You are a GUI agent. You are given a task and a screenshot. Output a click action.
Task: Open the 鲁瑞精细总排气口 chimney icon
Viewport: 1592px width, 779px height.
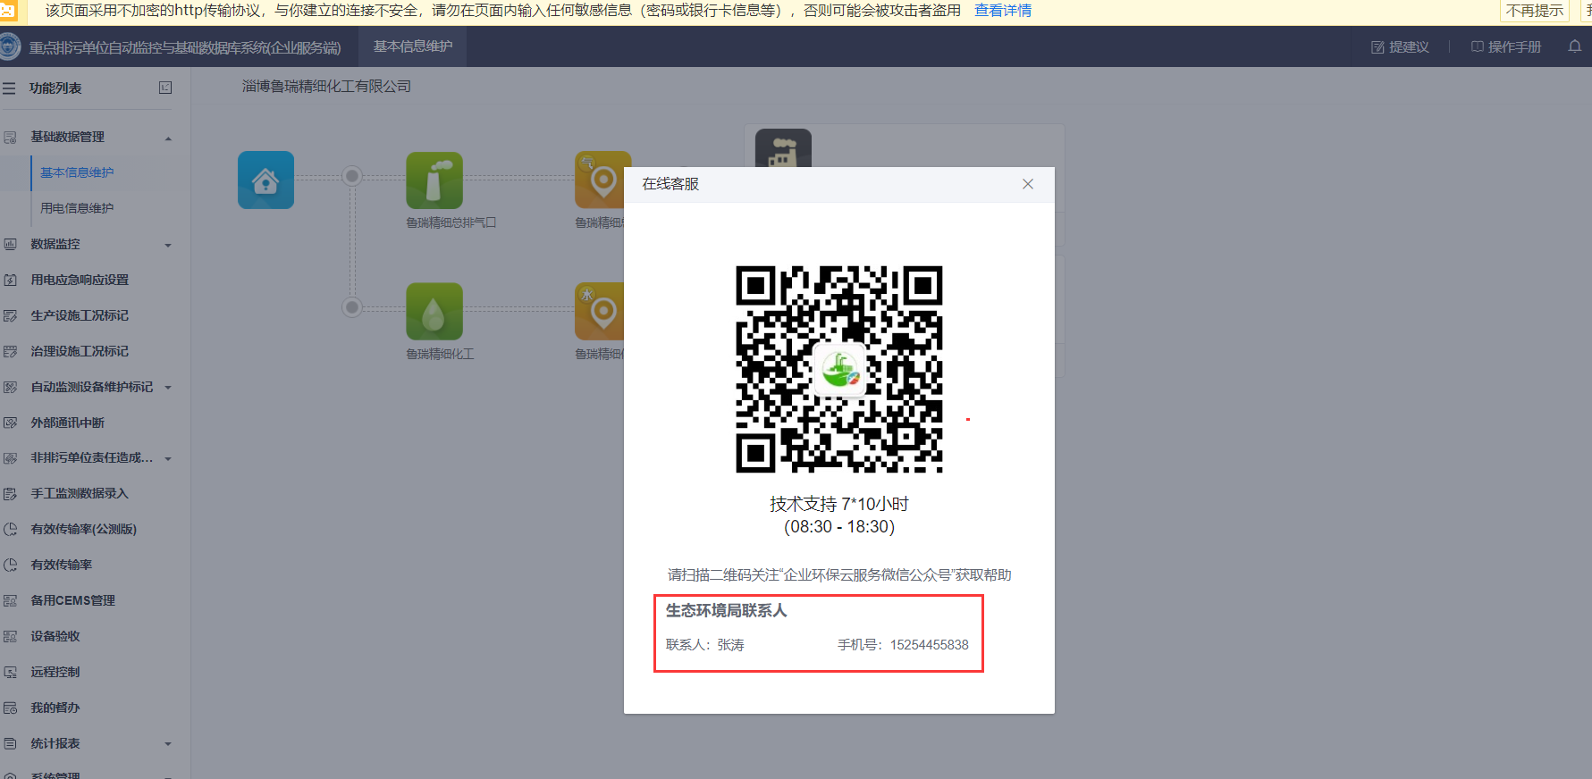coord(434,180)
